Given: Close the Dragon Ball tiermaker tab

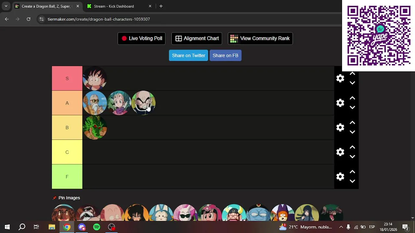Looking at the screenshot, I should click(77, 6).
